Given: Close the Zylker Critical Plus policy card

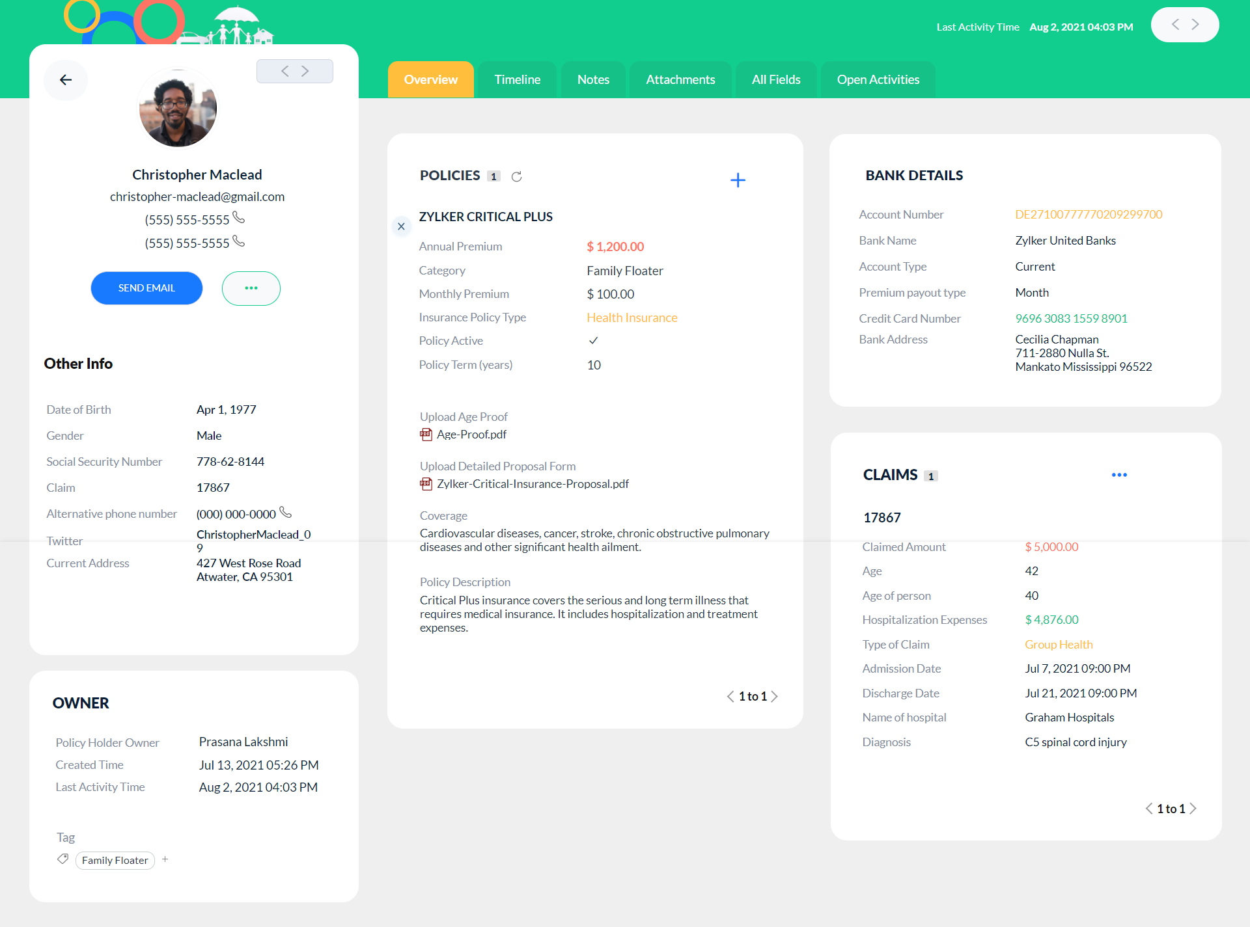Looking at the screenshot, I should (x=401, y=226).
